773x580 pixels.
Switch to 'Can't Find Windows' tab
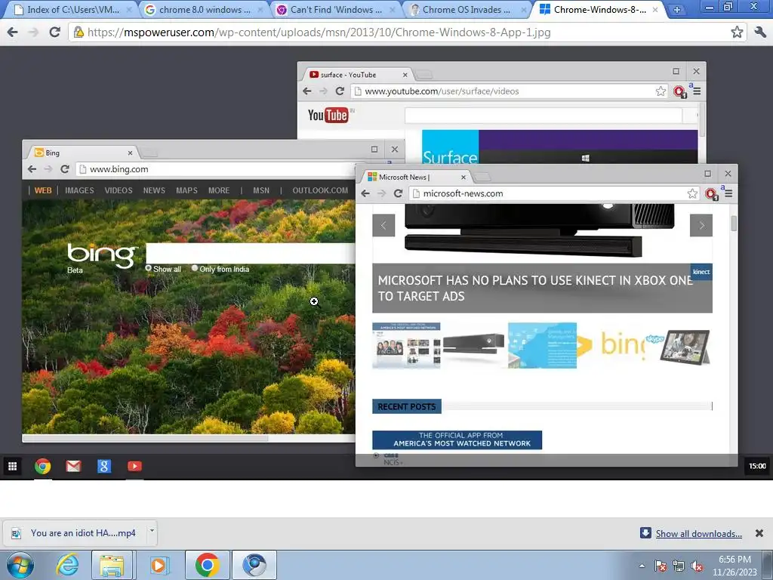(x=337, y=9)
